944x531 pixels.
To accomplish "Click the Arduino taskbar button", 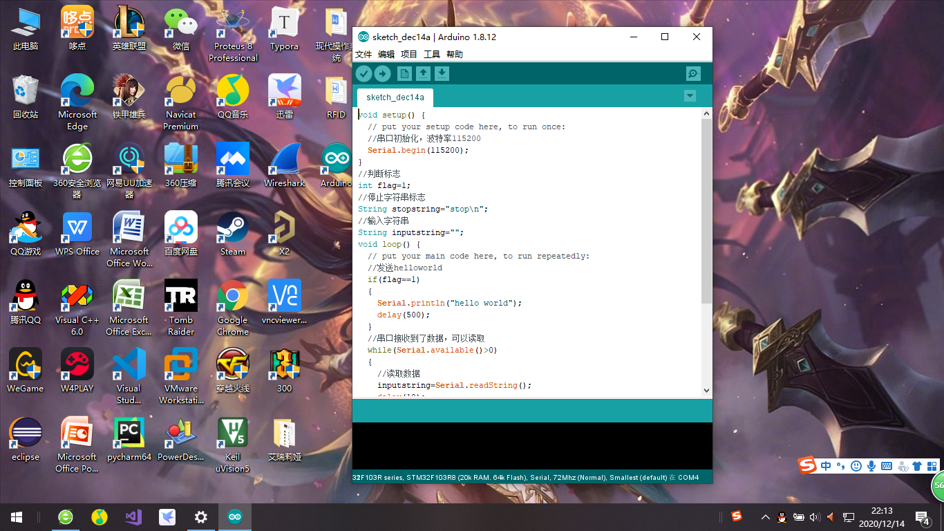I will pyautogui.click(x=235, y=516).
